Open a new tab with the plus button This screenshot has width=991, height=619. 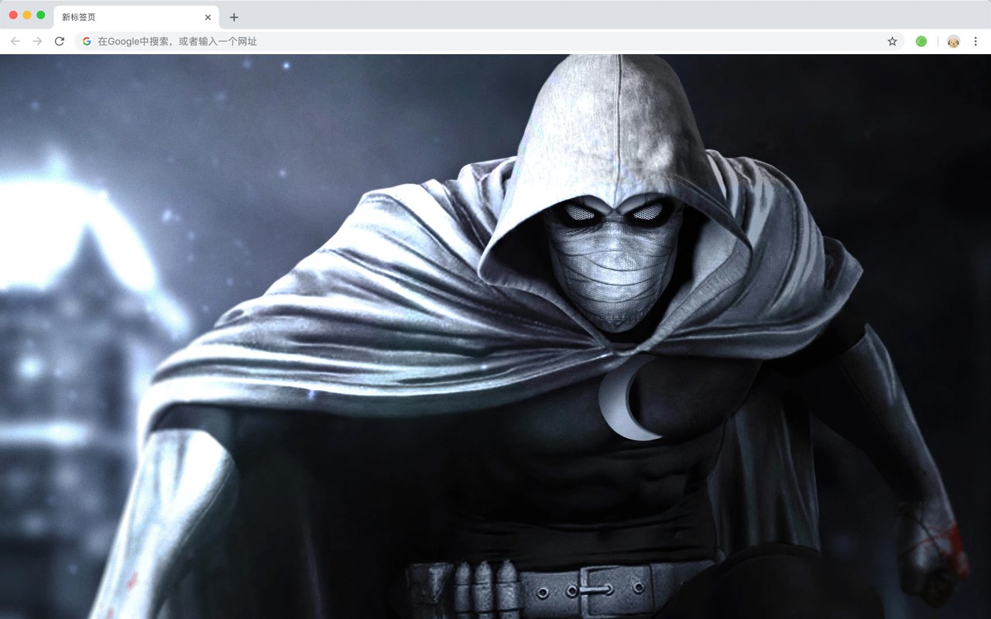point(234,17)
